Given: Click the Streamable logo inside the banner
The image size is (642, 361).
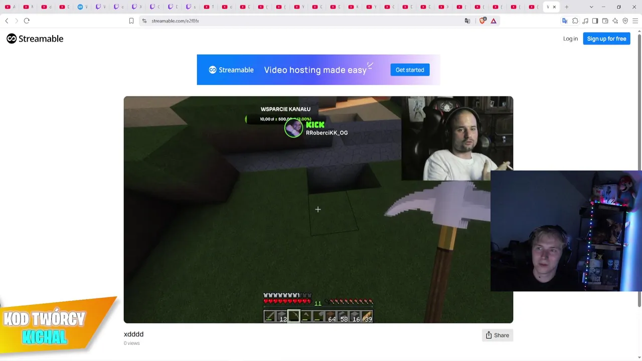Looking at the screenshot, I should [x=231, y=70].
